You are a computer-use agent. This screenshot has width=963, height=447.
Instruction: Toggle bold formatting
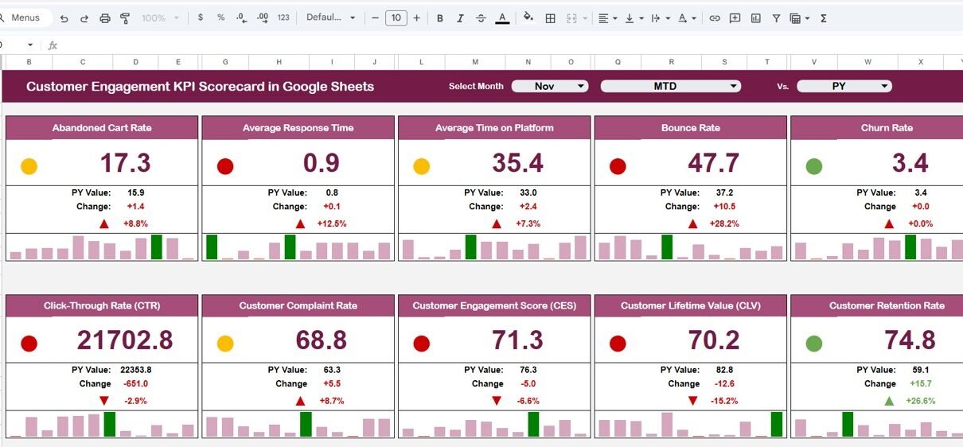pos(439,18)
